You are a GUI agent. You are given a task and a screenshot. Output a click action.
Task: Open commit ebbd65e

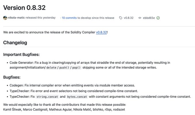pos(149,18)
